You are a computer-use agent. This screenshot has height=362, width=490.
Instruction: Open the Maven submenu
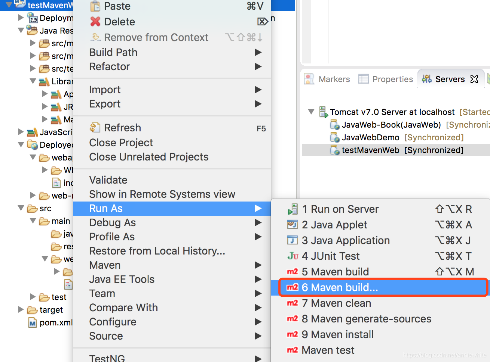172,265
